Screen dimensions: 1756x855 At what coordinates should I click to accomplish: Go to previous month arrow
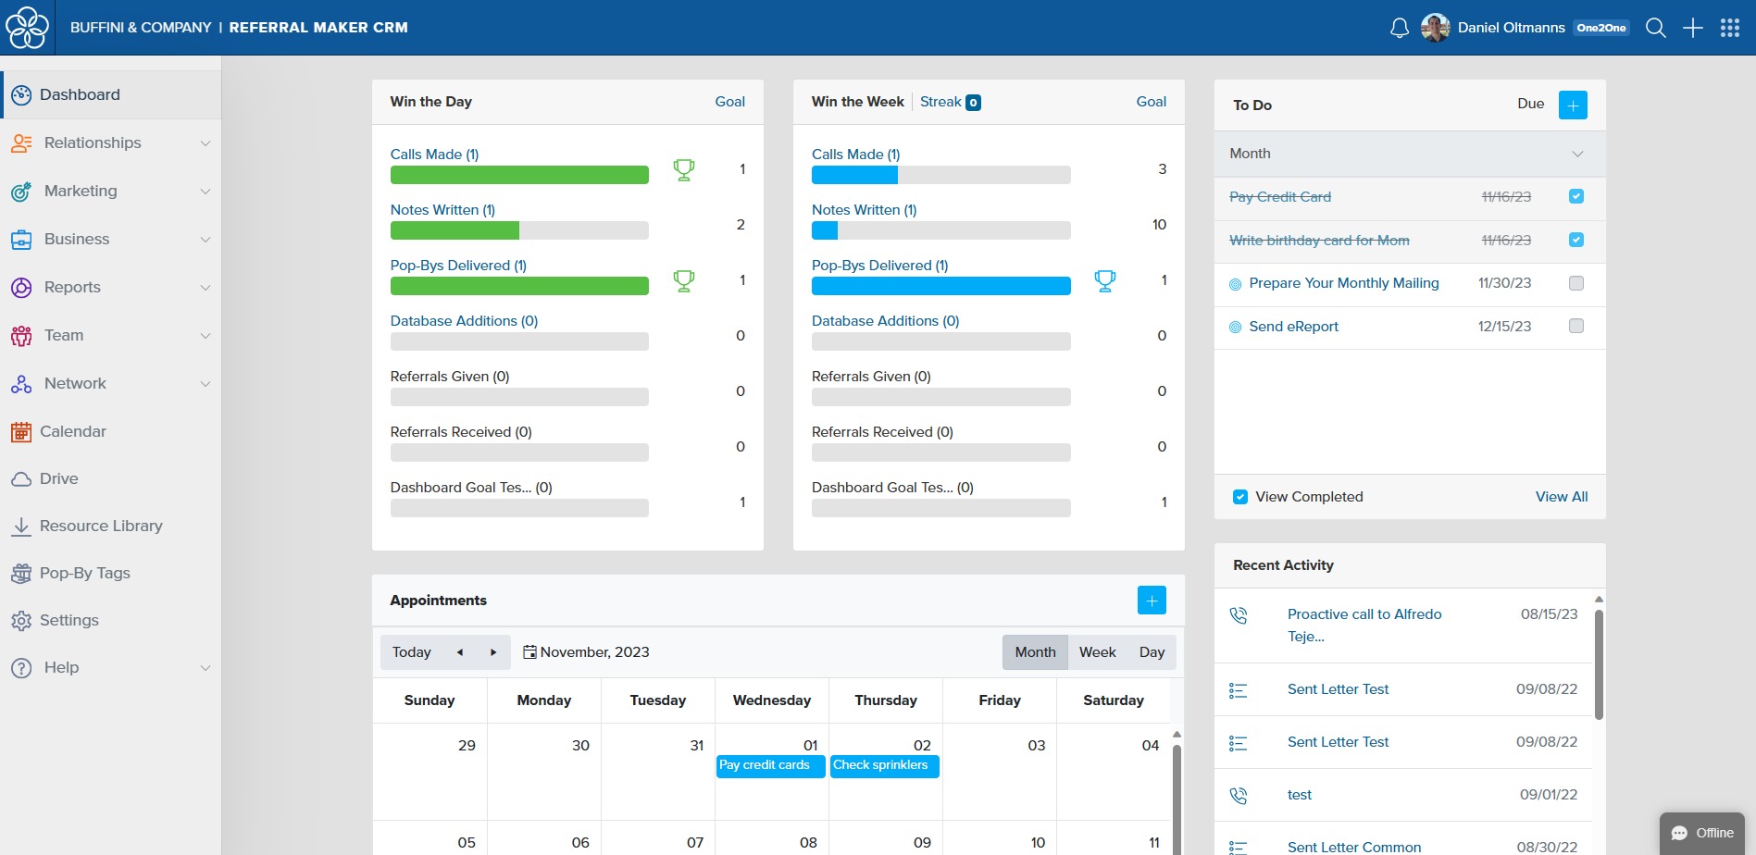coord(460,652)
